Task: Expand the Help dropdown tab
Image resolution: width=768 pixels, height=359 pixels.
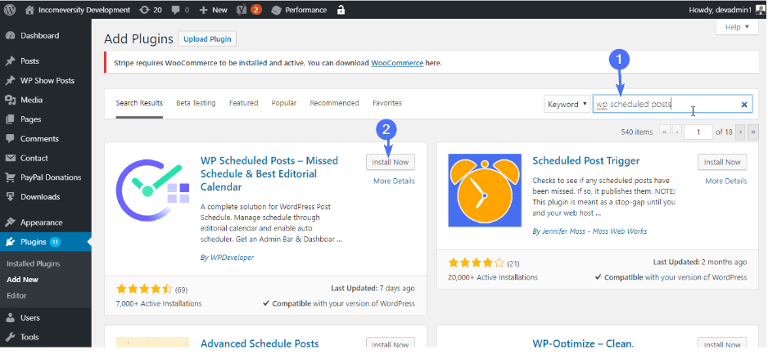Action: 737,27
